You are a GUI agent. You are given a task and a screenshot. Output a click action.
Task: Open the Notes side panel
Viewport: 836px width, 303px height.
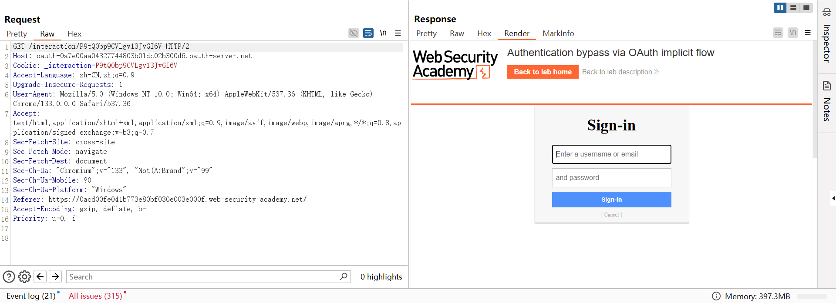click(826, 102)
